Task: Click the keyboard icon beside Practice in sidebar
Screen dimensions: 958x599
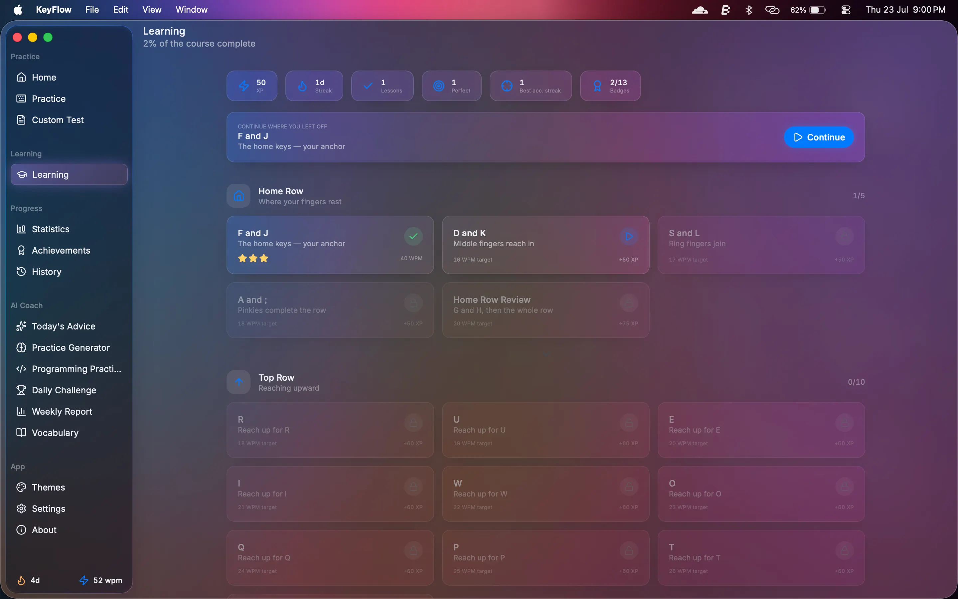Action: [21, 99]
